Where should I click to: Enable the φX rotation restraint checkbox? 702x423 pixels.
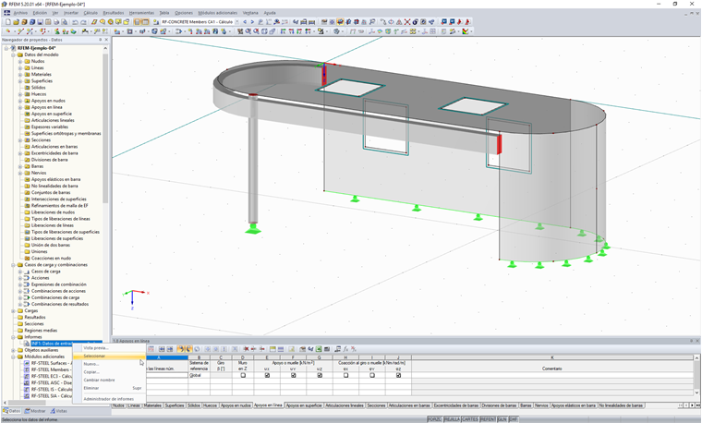(x=345, y=375)
